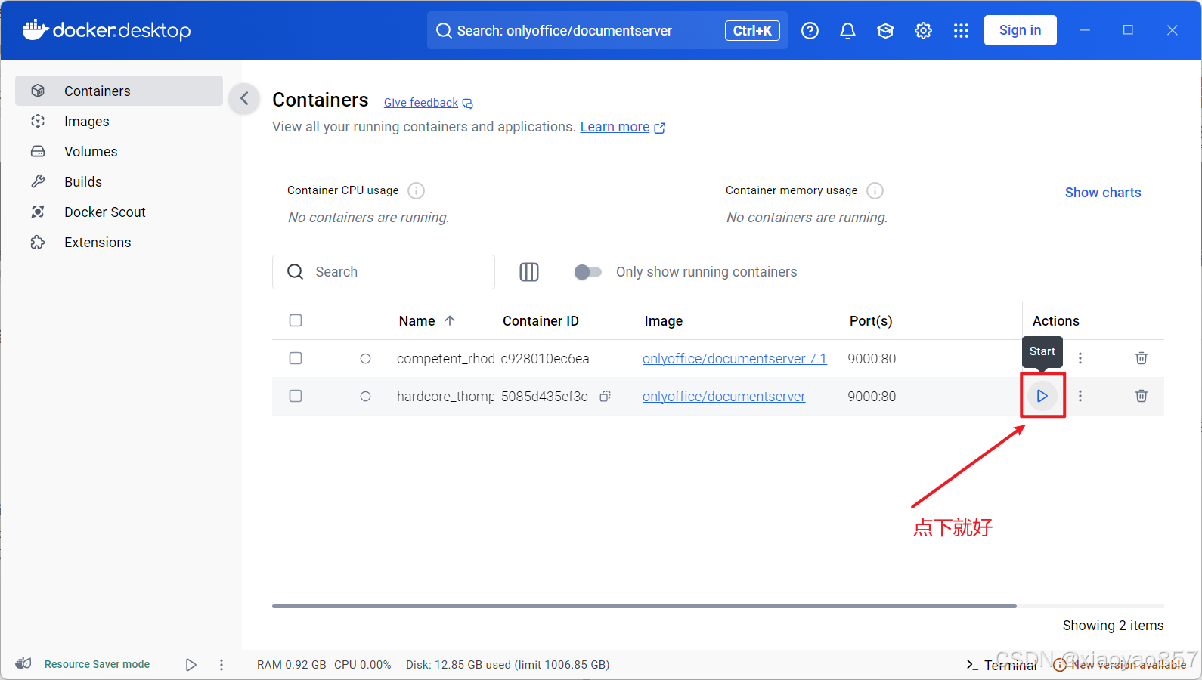This screenshot has width=1202, height=680.
Task: Click the Port(s) column header
Action: coord(871,321)
